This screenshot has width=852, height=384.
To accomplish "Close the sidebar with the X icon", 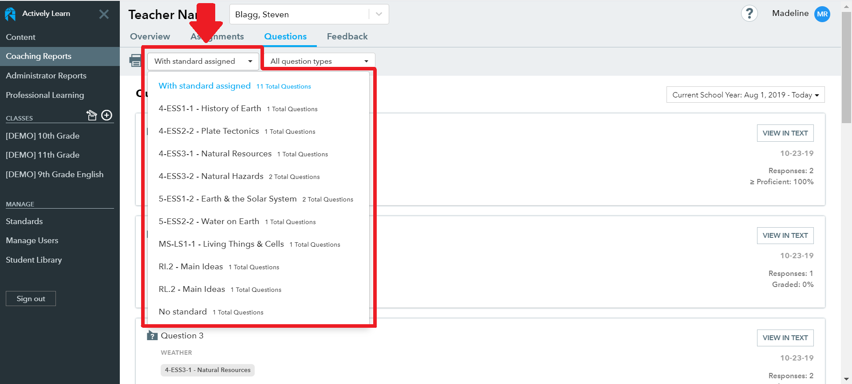I will [104, 14].
